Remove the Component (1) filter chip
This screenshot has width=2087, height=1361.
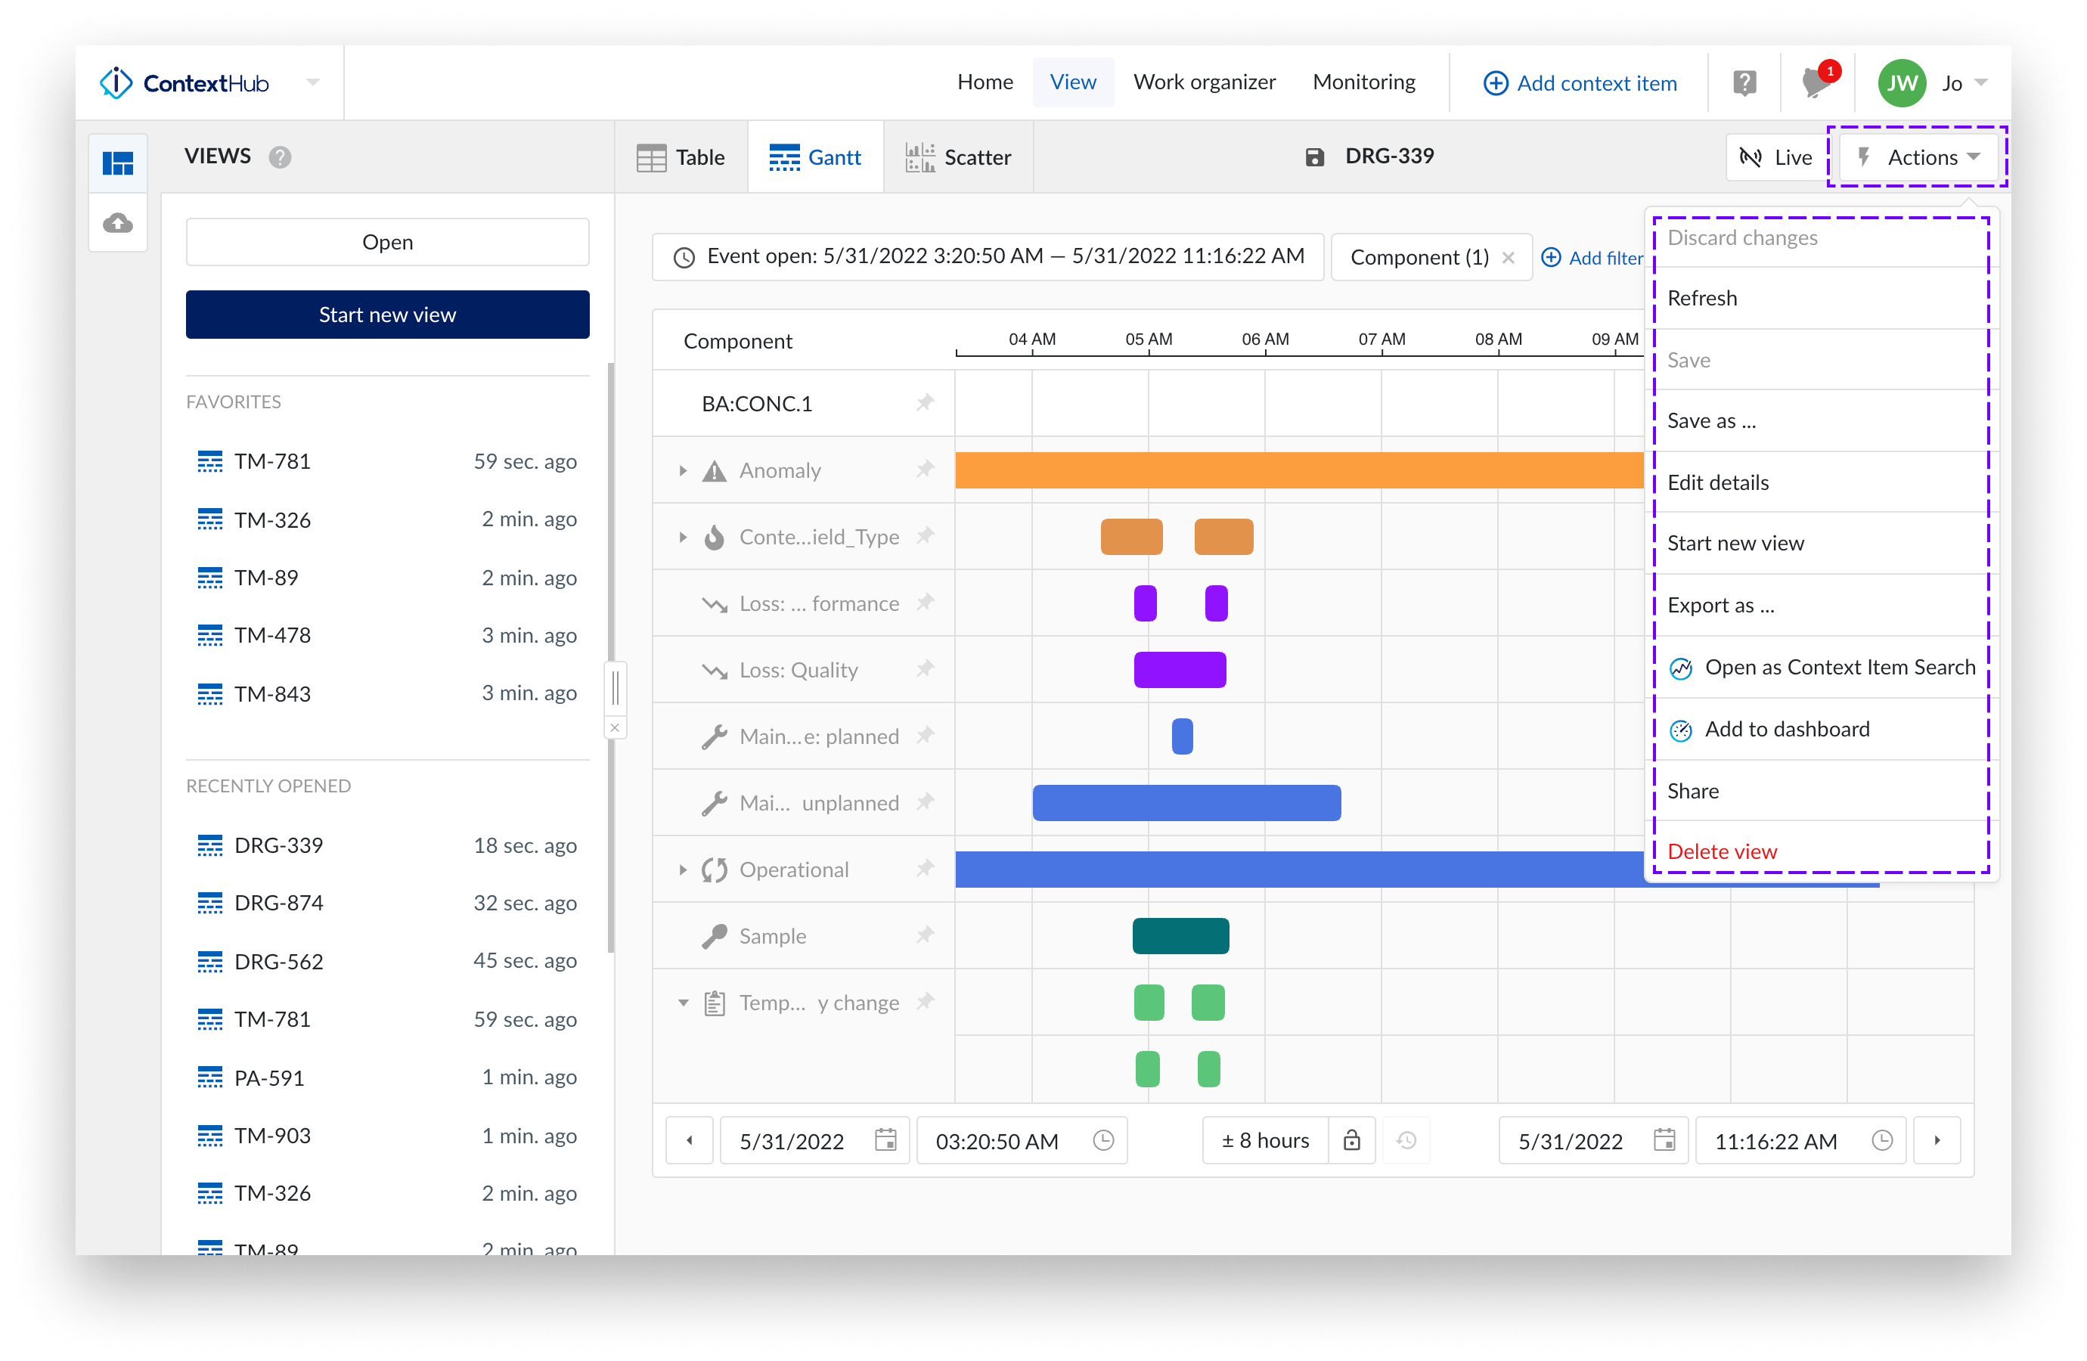1509,257
